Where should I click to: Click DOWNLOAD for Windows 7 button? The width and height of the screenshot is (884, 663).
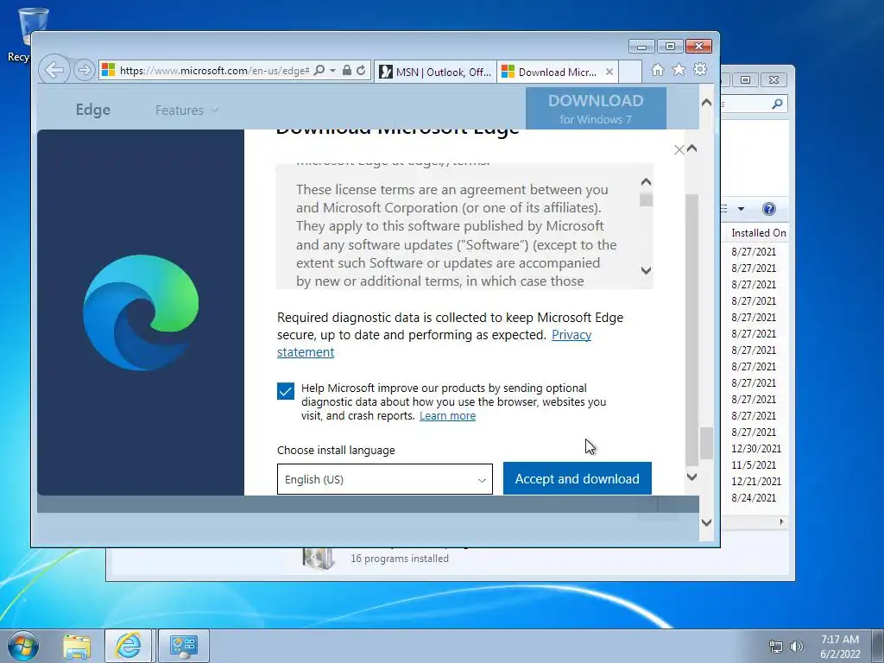(x=596, y=108)
